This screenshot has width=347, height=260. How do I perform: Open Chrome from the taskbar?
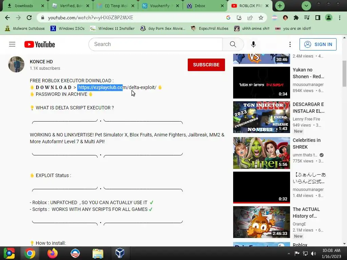tap(30, 253)
